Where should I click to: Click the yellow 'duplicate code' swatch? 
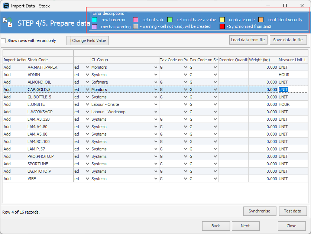pos(222,20)
